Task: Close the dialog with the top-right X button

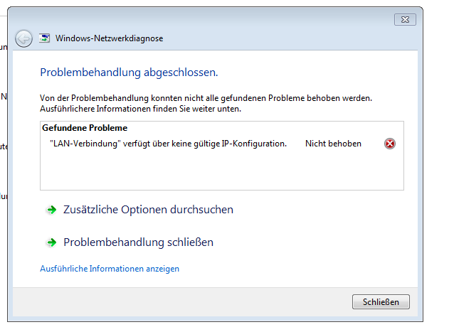Action: [x=405, y=19]
